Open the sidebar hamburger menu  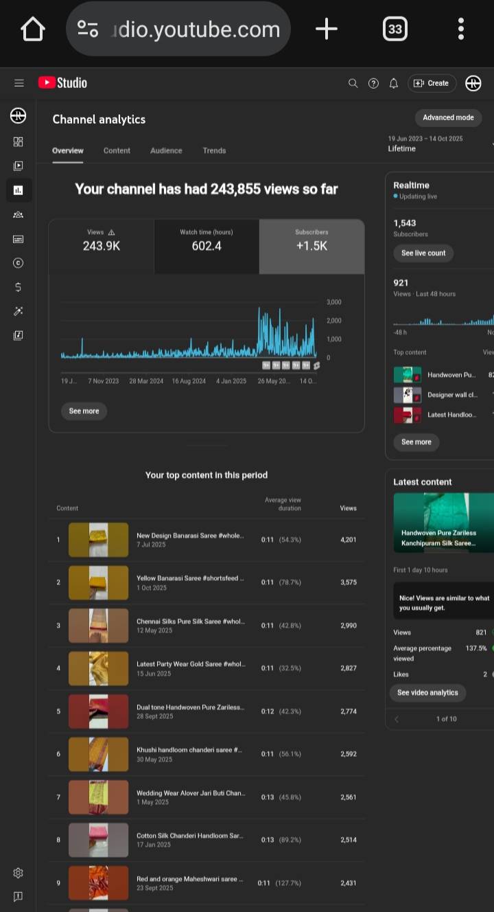19,83
